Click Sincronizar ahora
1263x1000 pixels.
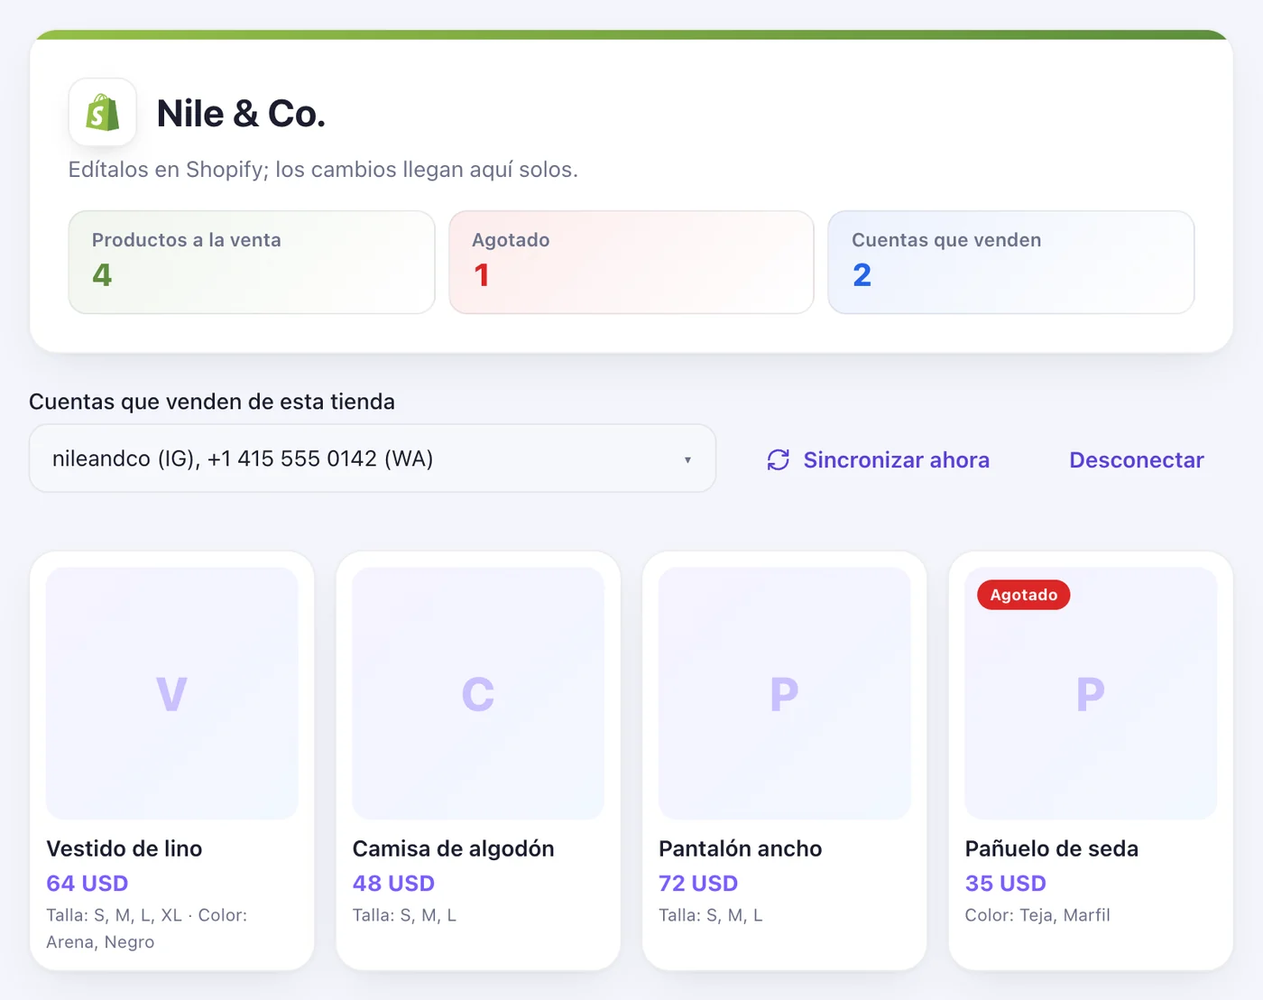878,460
